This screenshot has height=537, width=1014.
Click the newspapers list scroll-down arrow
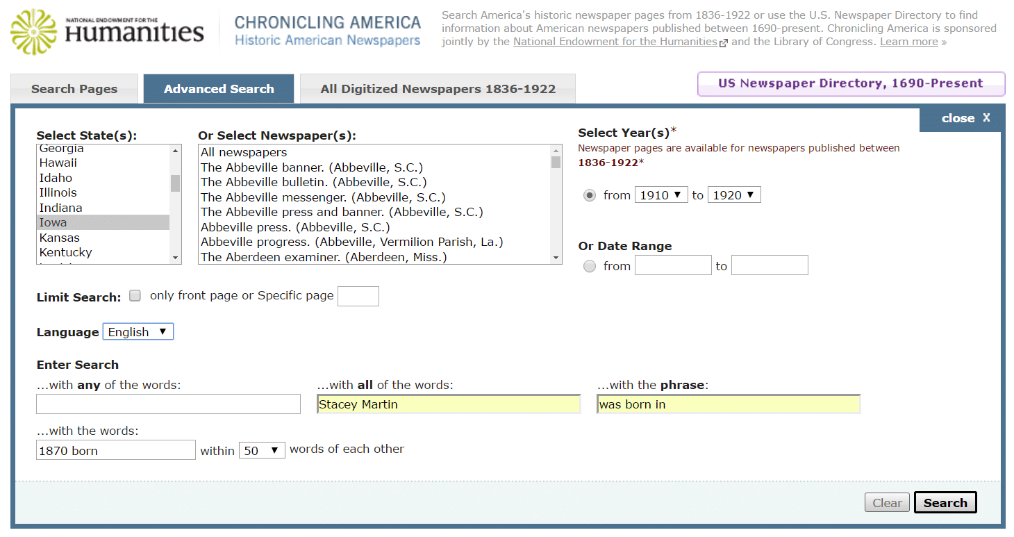556,258
